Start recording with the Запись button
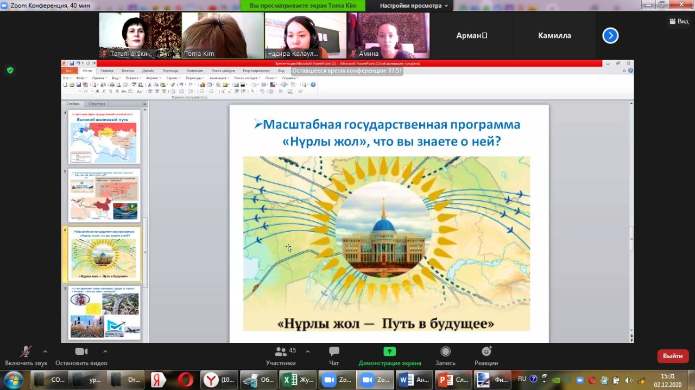This screenshot has width=695, height=390. click(445, 351)
